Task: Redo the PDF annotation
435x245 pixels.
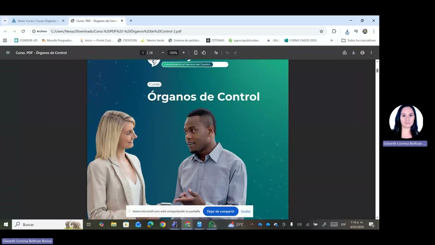Action: click(235, 53)
